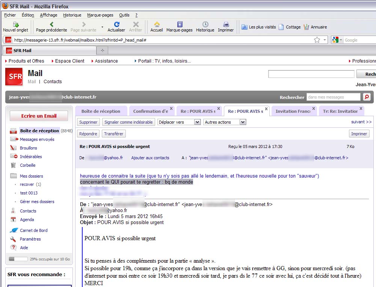Click the Imprimer printer icon in toolbar
This screenshot has height=287, width=376.
(x=226, y=24)
